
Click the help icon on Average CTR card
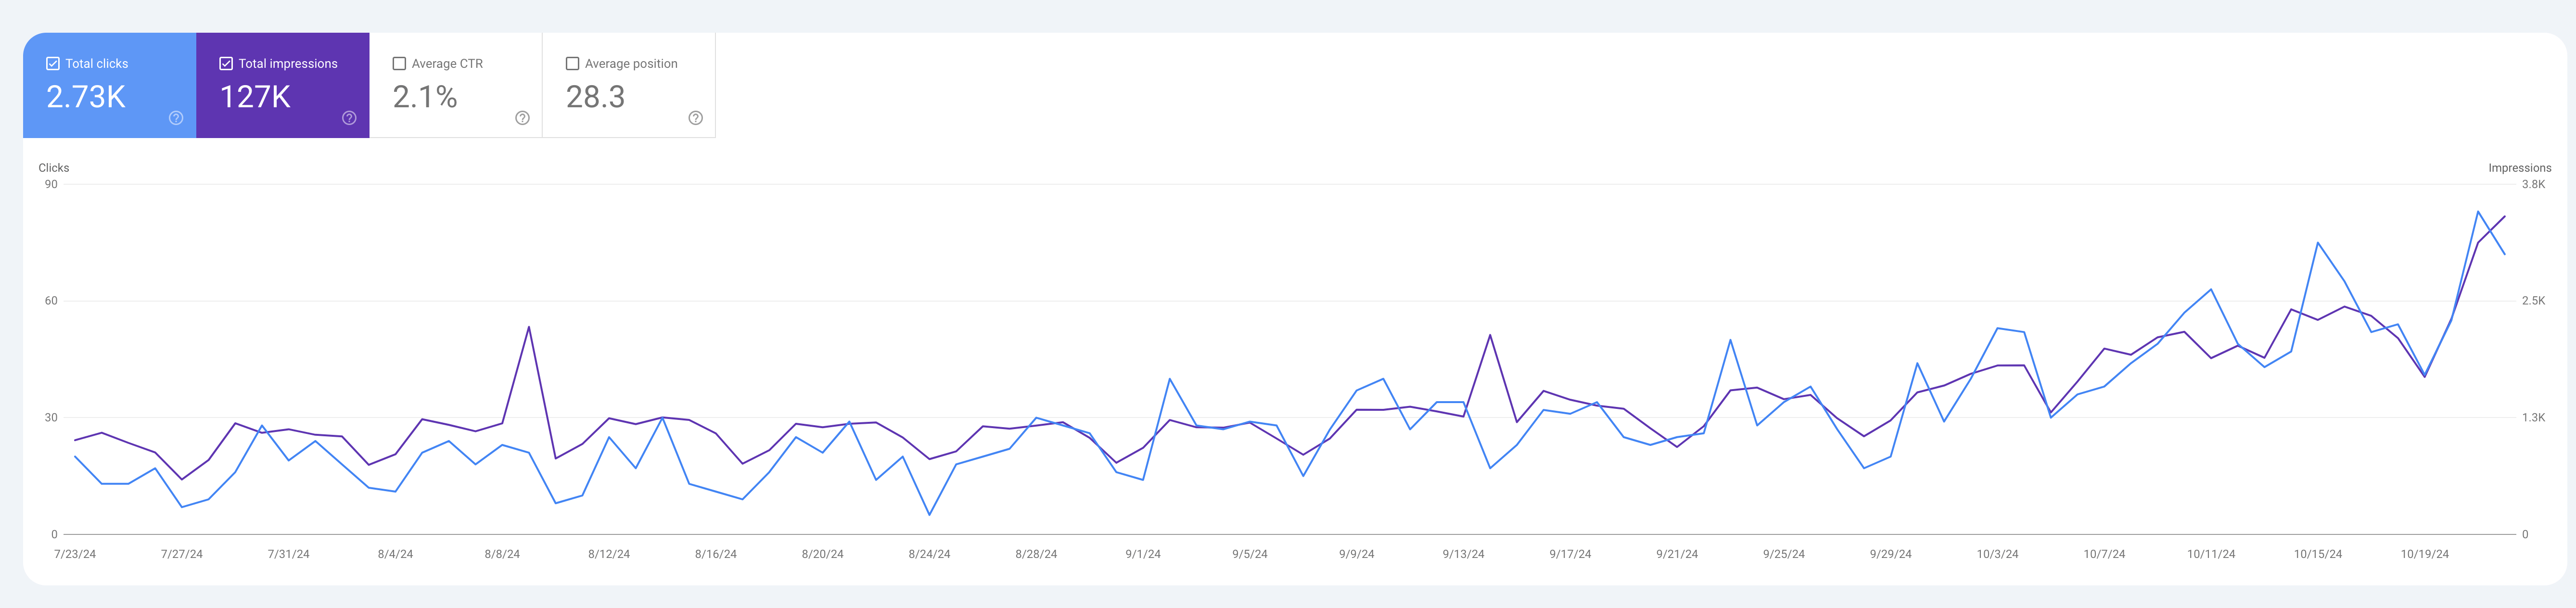point(521,118)
